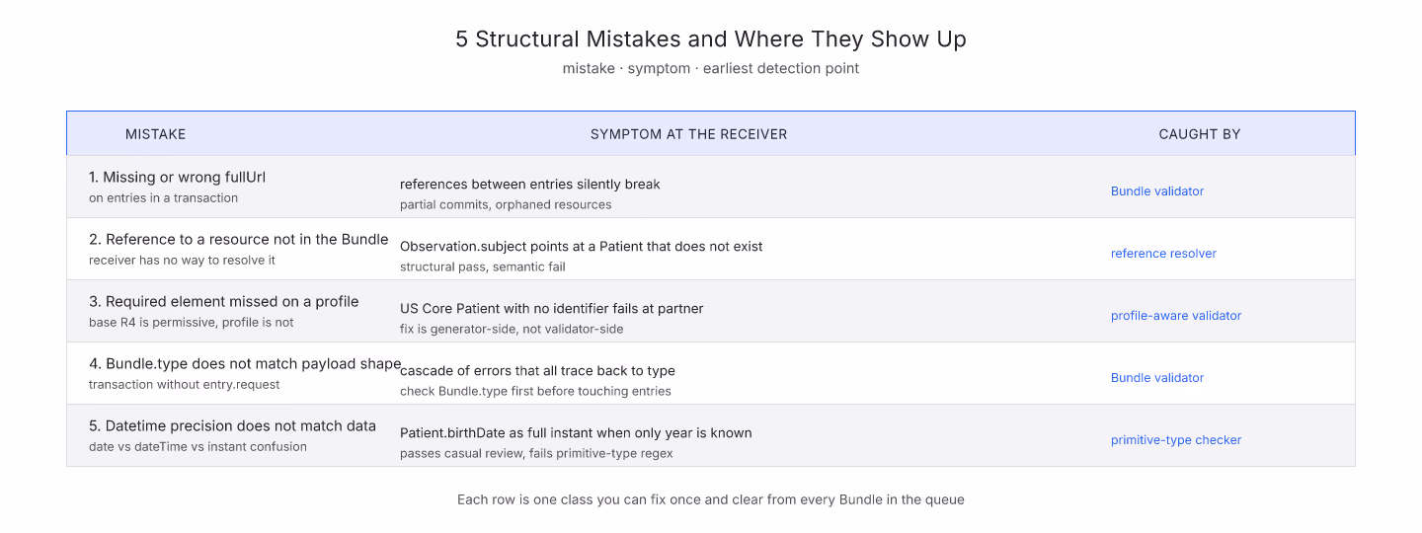Click the Bundle validator link in row 1
1422x533 pixels.
click(1156, 191)
